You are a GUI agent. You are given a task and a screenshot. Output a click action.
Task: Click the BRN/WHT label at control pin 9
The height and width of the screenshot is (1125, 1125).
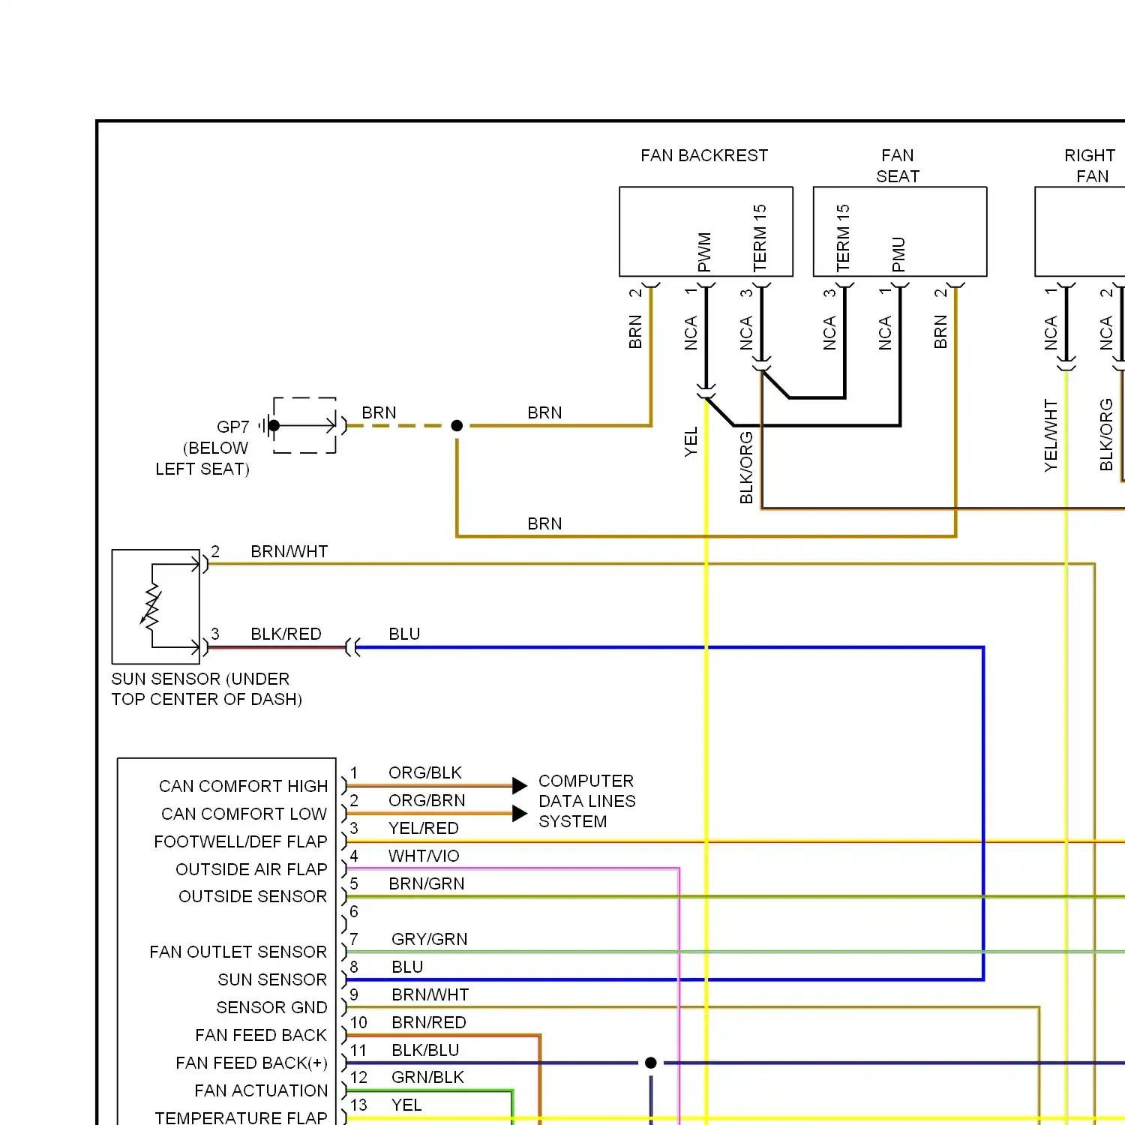[x=430, y=994]
